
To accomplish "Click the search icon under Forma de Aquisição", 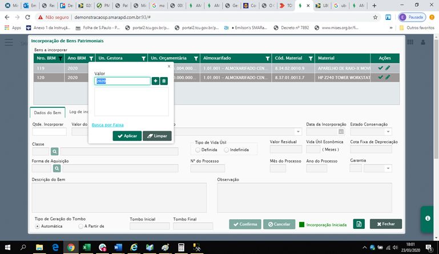I will [x=57, y=168].
